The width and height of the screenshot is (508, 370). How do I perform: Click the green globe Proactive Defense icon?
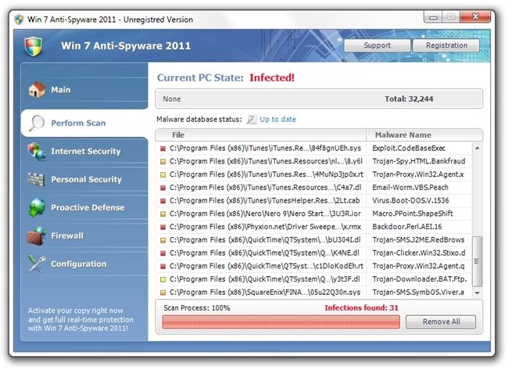pos(37,207)
